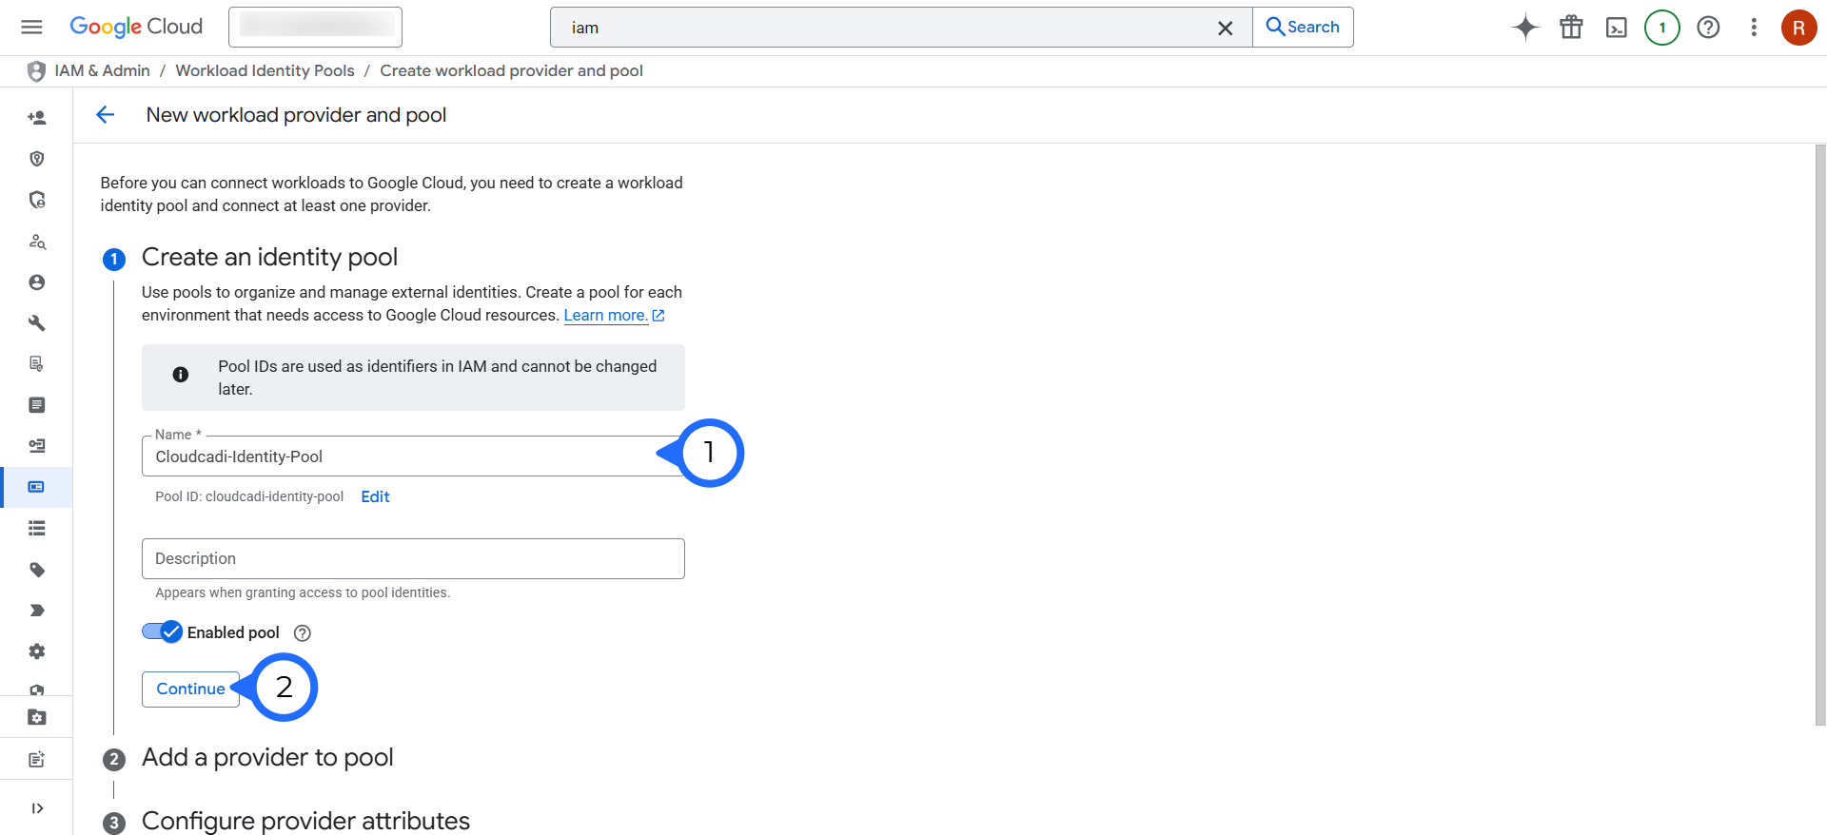Expand the collapsed left sidebar
Viewport: 1827px width, 835px height.
pos(37,808)
